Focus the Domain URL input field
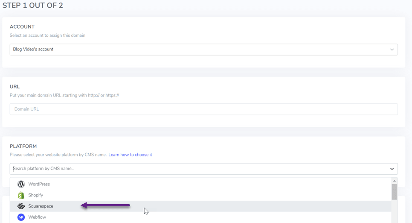This screenshot has height=223, width=412. coord(203,109)
